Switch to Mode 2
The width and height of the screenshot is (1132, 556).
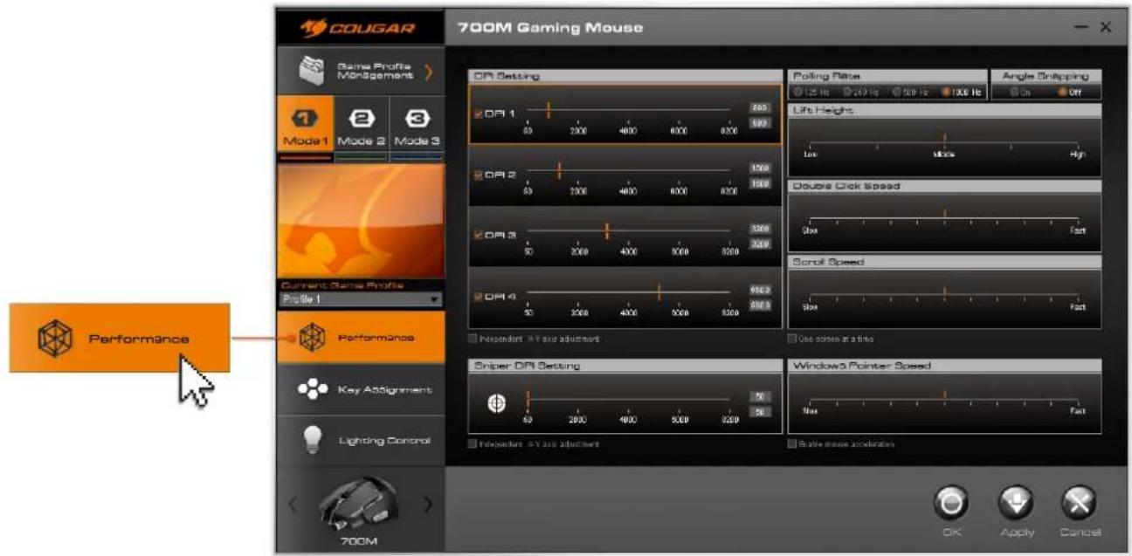pyautogui.click(x=361, y=125)
